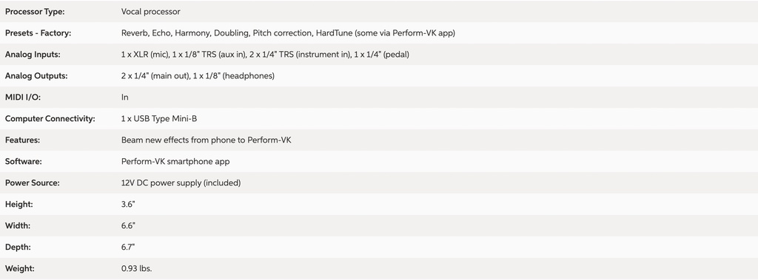This screenshot has height=280, width=758.
Task: Click the MIDI I/O label
Action: click(23, 97)
